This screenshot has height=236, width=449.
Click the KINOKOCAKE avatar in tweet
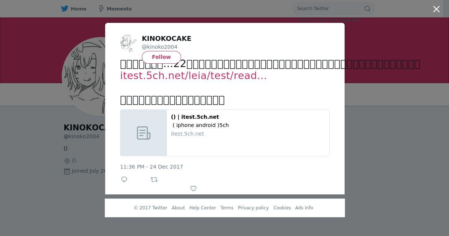[x=128, y=43]
